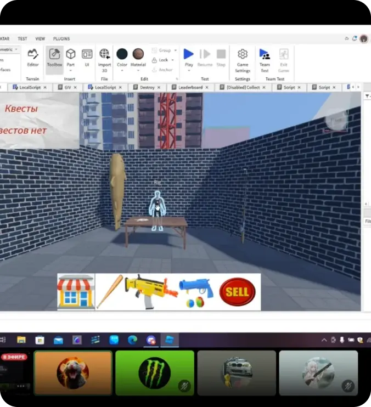
Task: Open the Color picker swatch
Action: point(122,54)
